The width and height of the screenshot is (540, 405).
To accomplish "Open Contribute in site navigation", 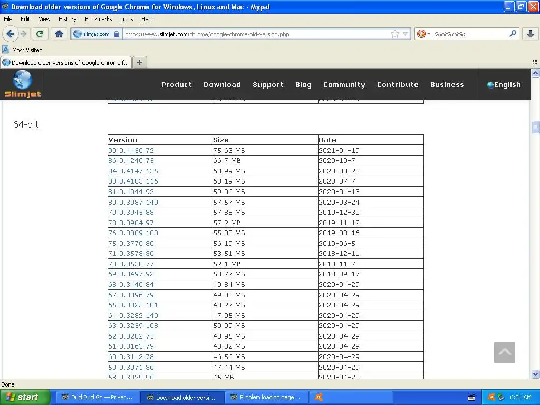I will click(x=398, y=84).
